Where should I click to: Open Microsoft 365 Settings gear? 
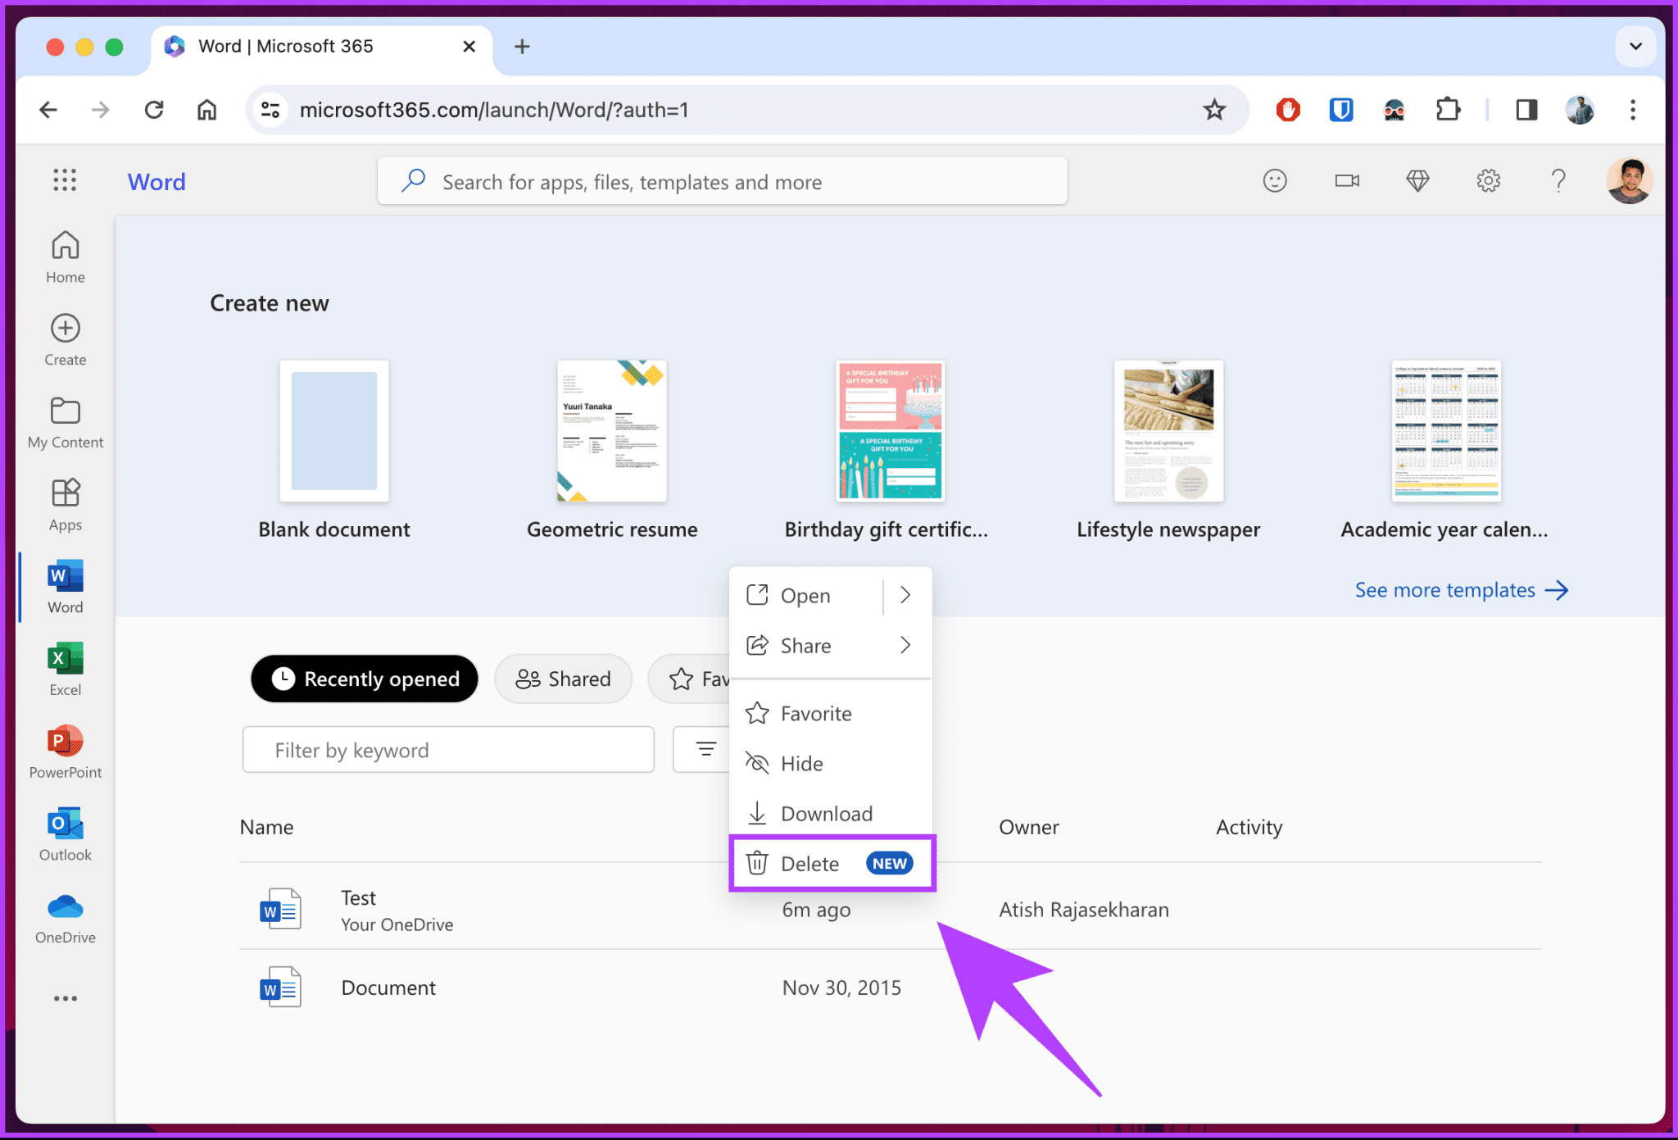coord(1489,180)
